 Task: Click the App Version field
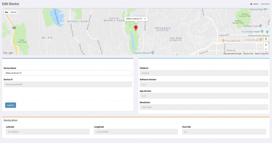204,96
